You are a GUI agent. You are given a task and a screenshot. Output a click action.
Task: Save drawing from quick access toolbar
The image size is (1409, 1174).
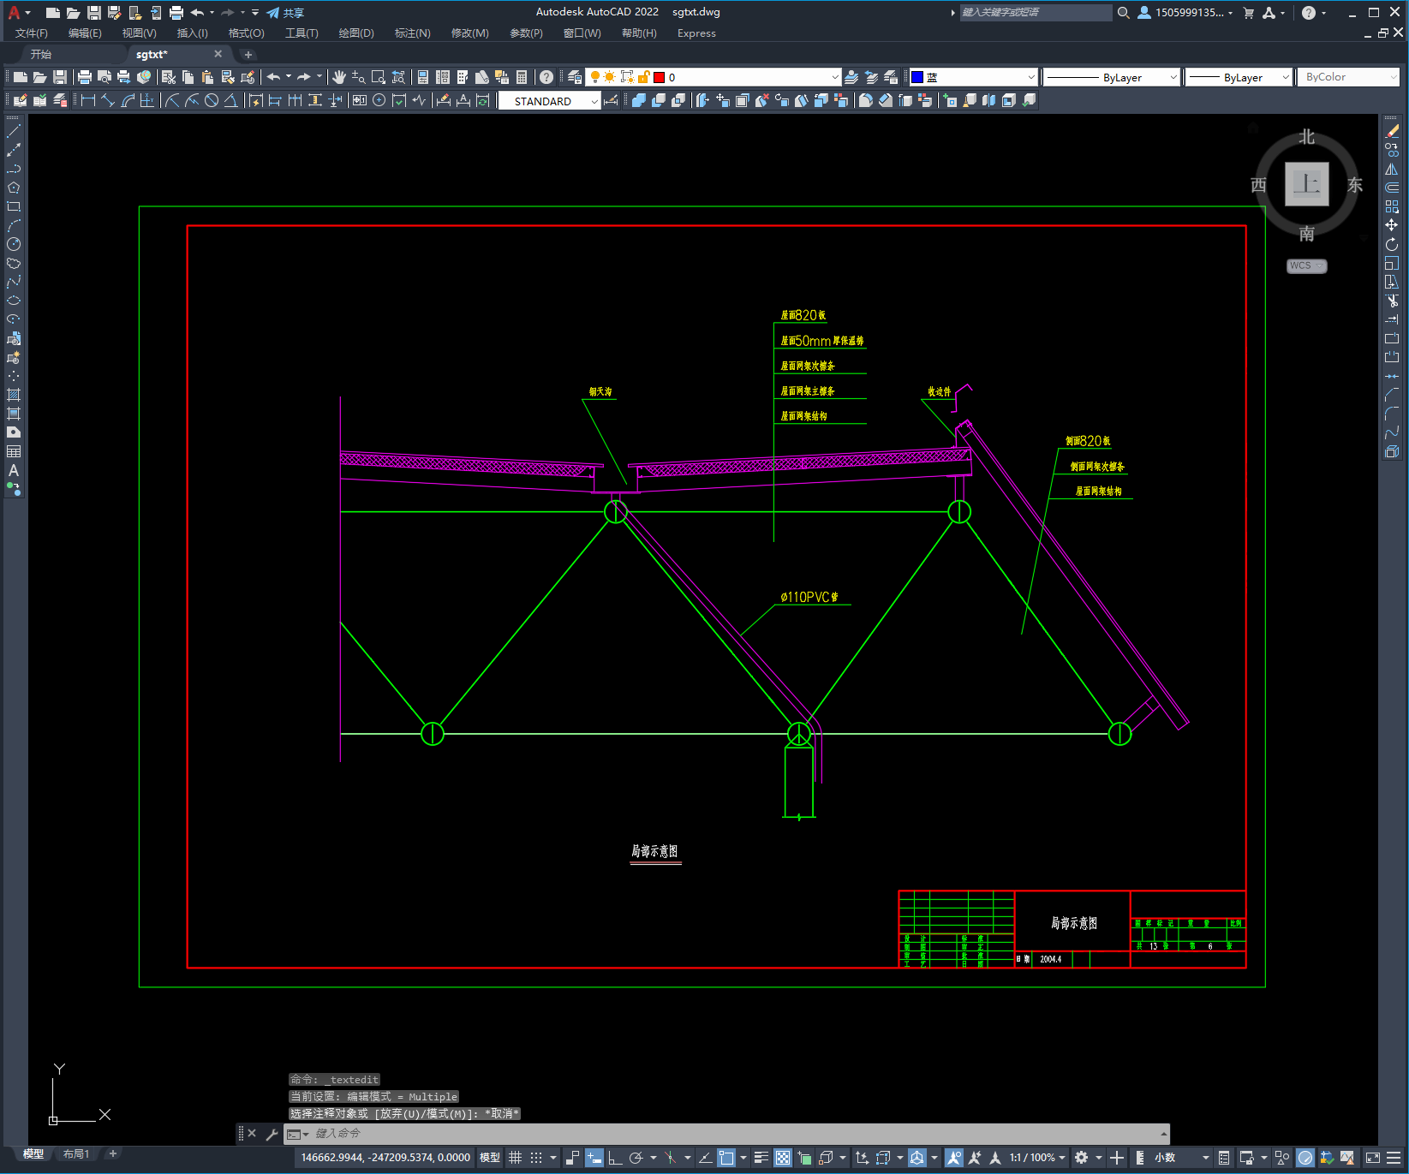93,13
